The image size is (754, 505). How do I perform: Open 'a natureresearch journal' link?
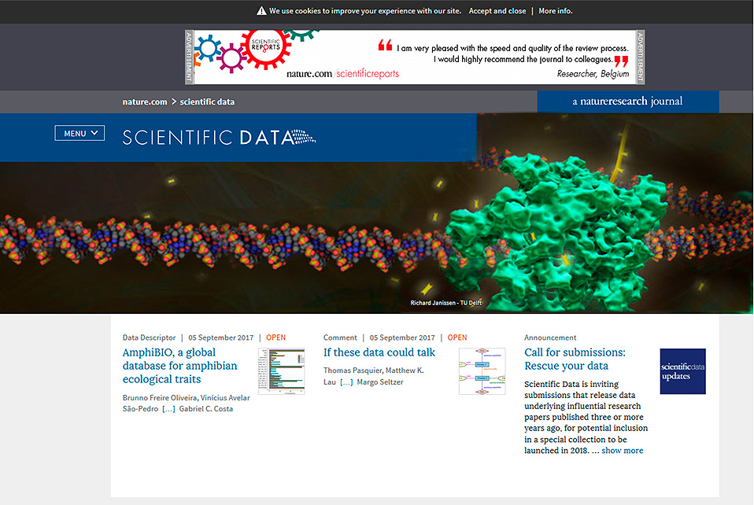(627, 101)
